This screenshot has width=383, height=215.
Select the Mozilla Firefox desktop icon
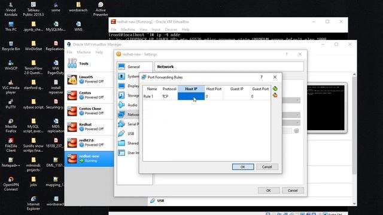[11, 125]
